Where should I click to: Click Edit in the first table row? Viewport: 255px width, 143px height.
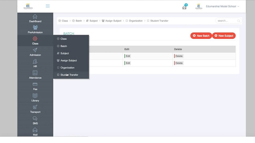(127, 56)
